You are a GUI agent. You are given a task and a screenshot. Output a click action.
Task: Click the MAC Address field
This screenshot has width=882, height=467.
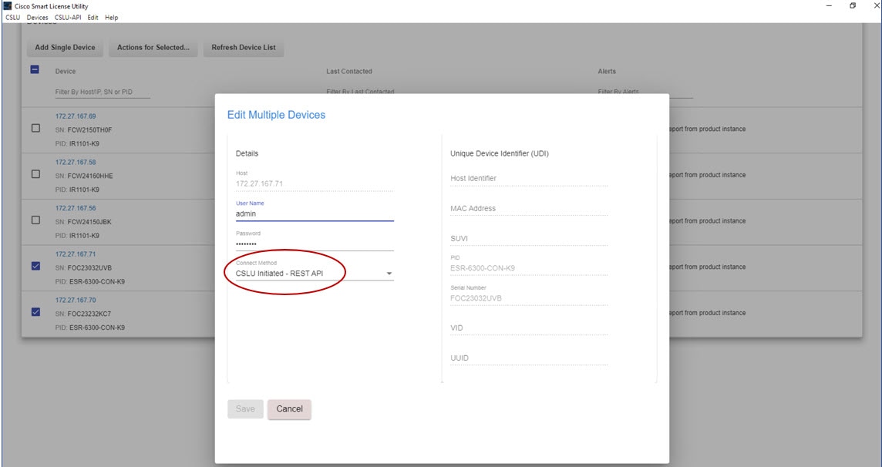529,209
